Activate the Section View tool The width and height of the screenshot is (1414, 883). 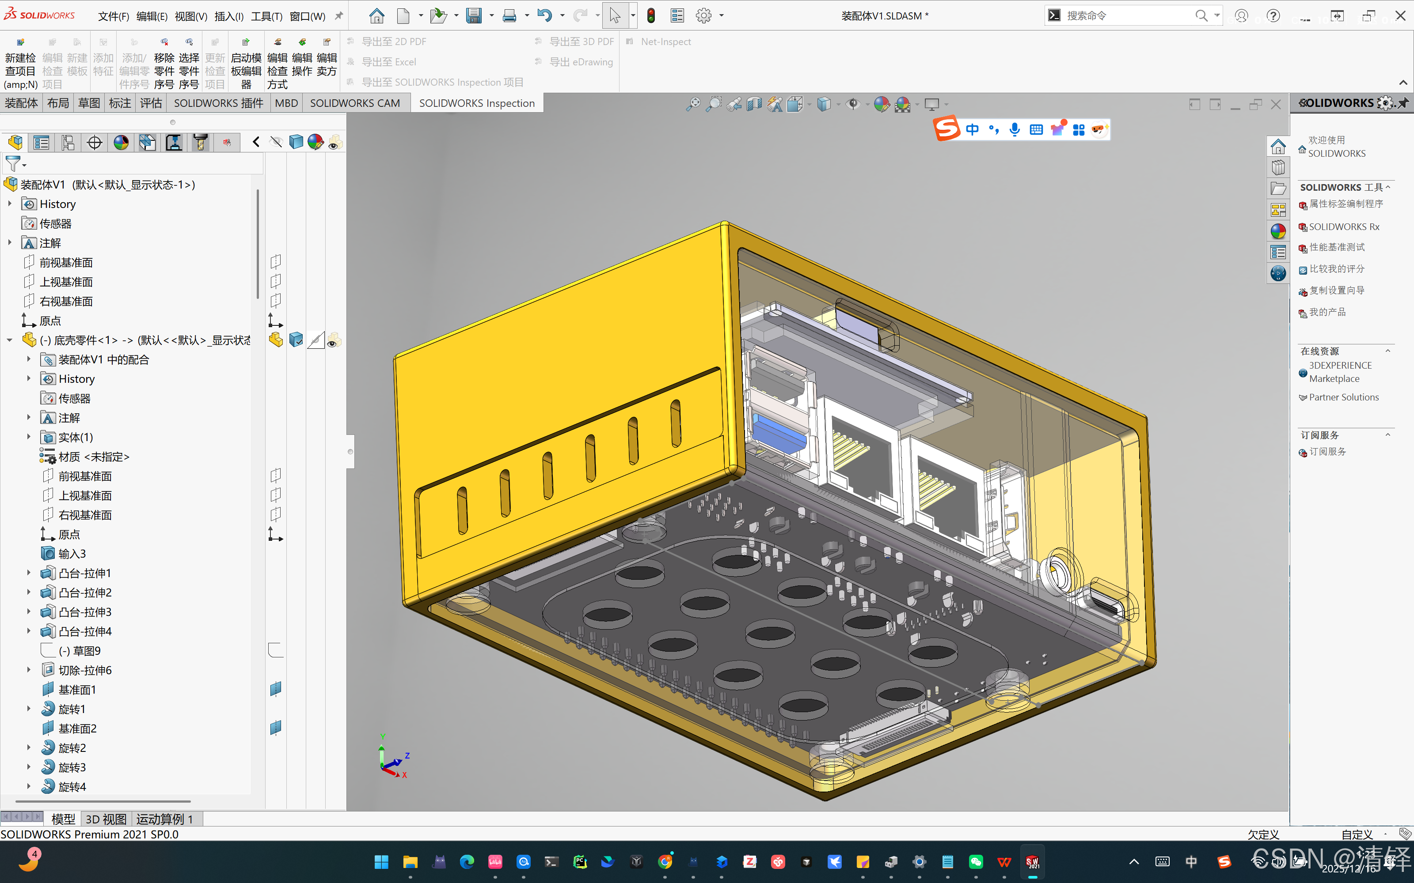pyautogui.click(x=754, y=103)
